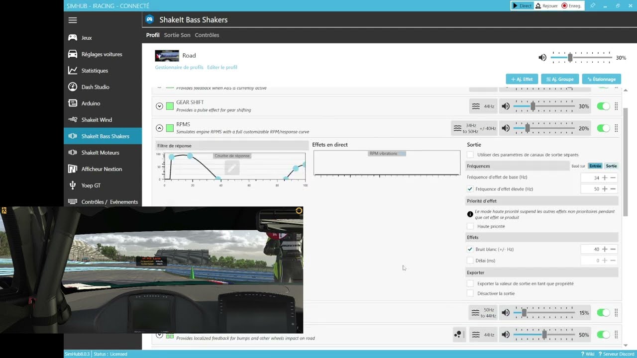The image size is (637, 358).
Task: Toggle the switch on the 15% row
Action: (603, 313)
